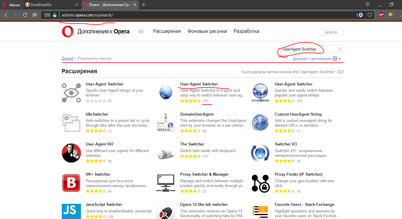This screenshot has width=402, height=219.
Task: Click the ВОЙТИ sign-in button
Action: 331,33
